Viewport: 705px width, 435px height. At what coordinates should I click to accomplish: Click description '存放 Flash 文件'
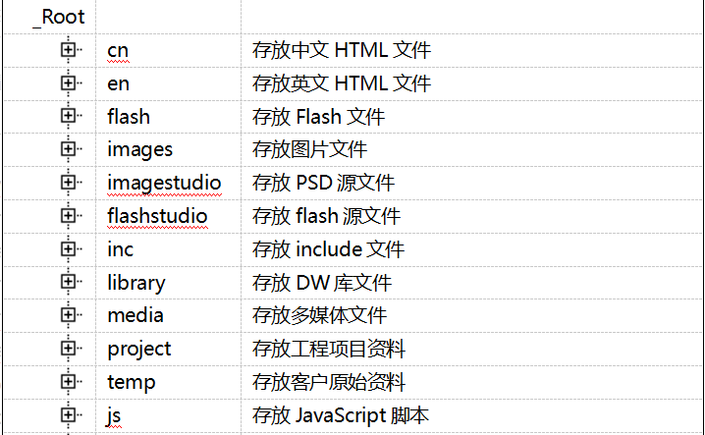pyautogui.click(x=318, y=117)
